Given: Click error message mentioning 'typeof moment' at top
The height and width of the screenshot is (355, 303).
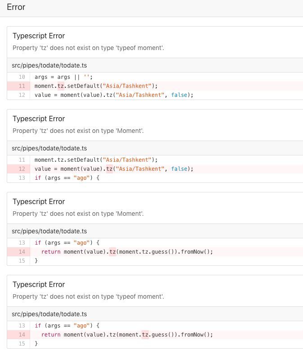Looking at the screenshot, I should [x=89, y=48].
